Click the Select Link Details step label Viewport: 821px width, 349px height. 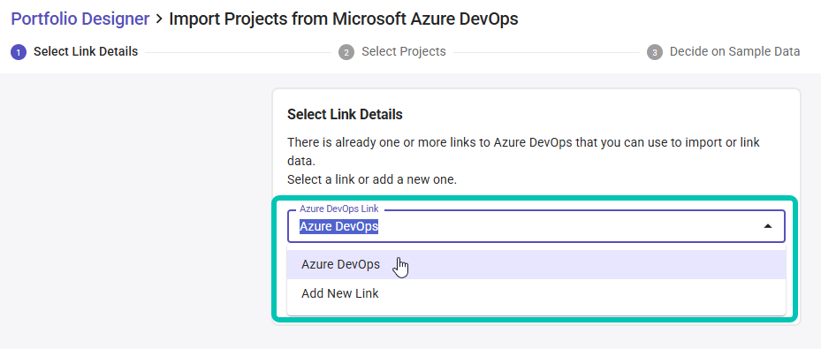click(86, 52)
